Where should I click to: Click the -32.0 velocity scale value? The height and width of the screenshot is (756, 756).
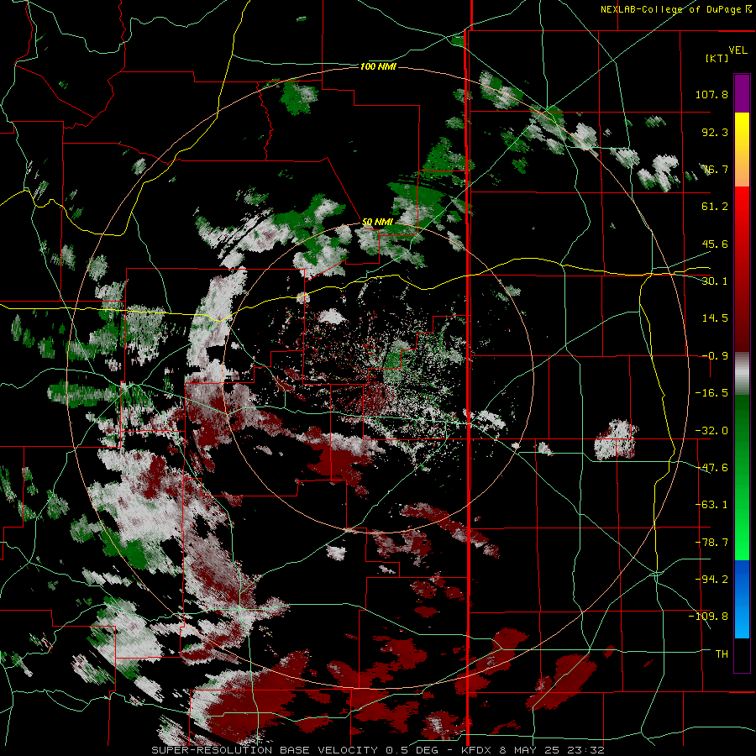(x=711, y=431)
